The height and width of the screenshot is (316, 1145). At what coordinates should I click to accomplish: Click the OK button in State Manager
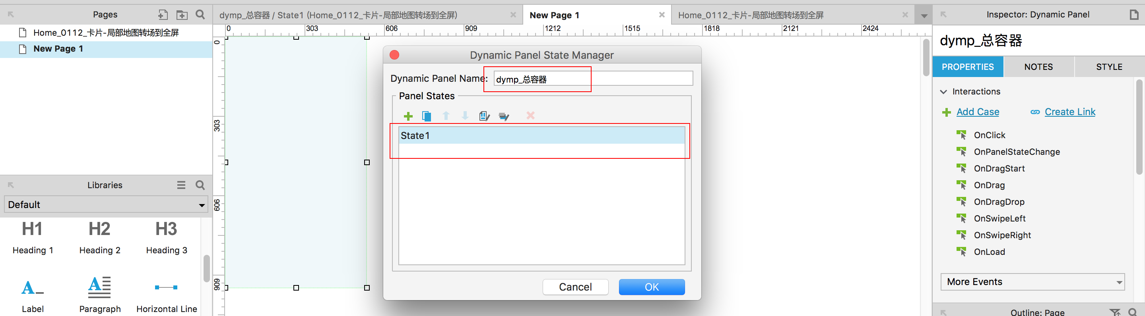point(651,287)
